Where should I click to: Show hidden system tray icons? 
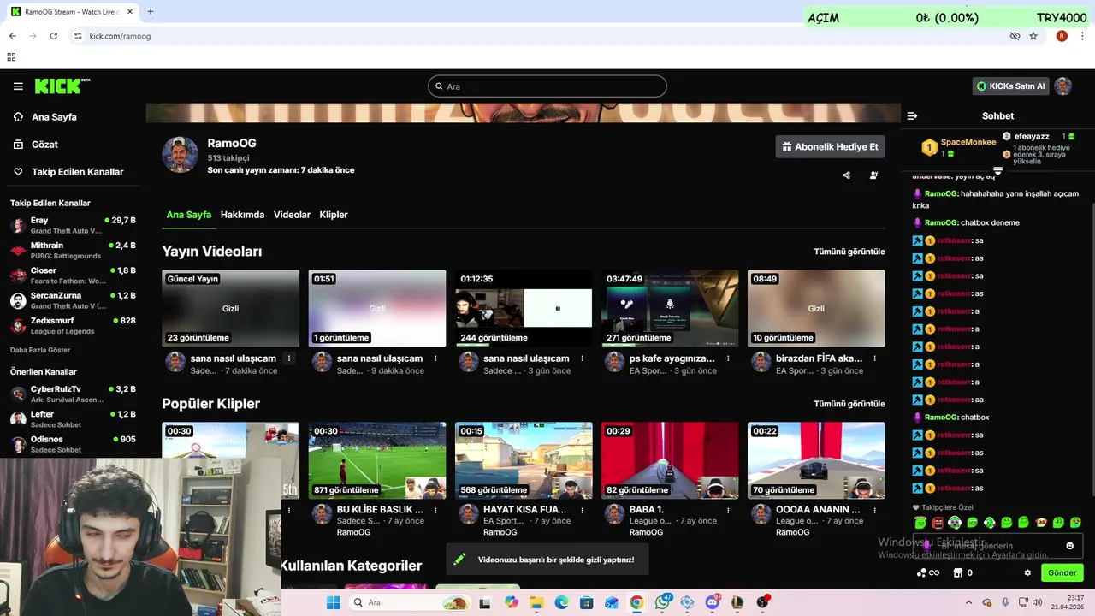[968, 602]
